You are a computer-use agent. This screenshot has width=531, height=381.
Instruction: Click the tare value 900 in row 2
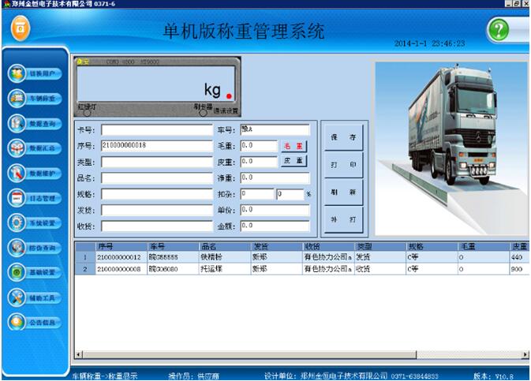click(519, 269)
